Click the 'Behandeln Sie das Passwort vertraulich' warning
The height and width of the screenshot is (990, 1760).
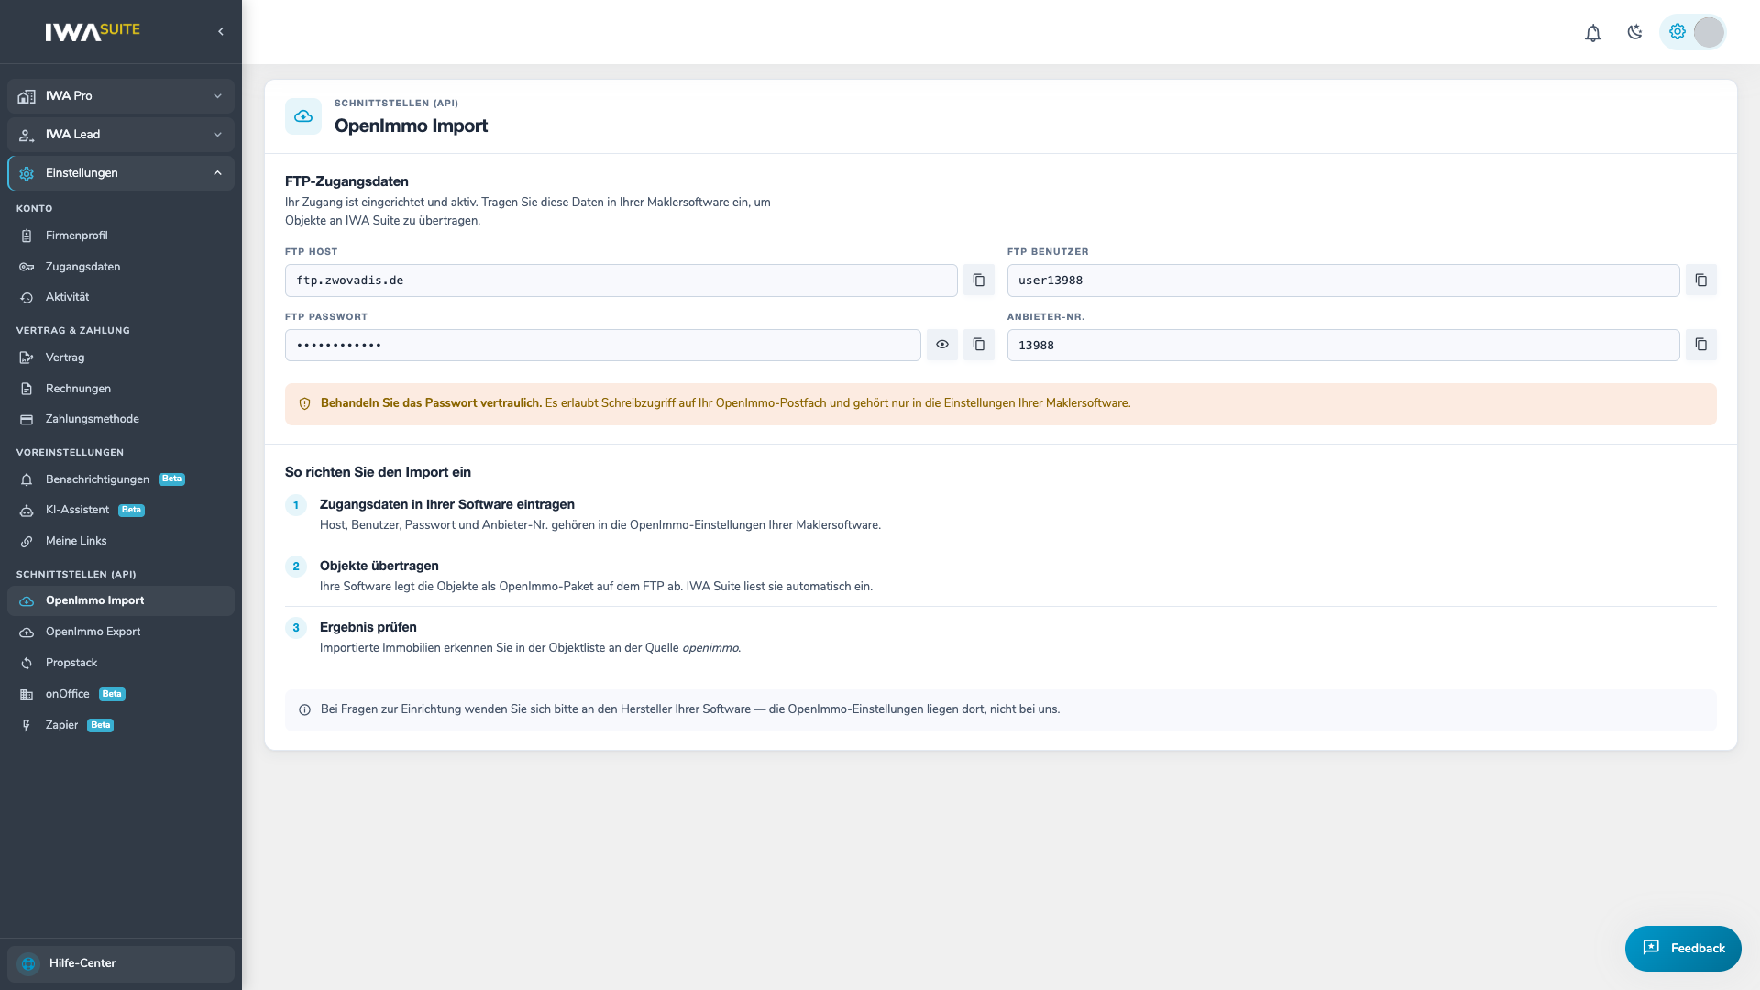1000,404
